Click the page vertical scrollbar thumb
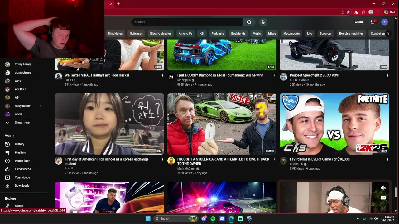 [x=396, y=192]
